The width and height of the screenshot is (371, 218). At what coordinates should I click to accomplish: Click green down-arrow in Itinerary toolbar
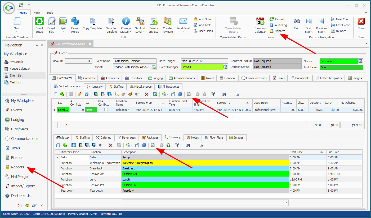point(168,145)
